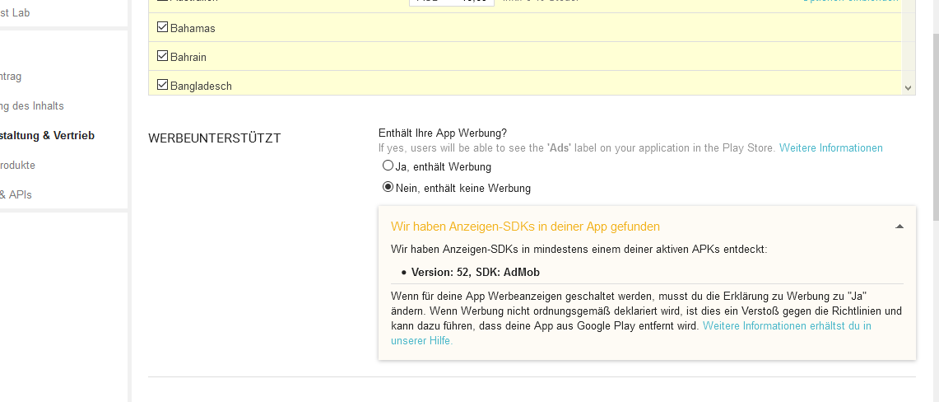Open the In-App 'Produkte' sidebar item
This screenshot has height=402, width=939.
click(17, 165)
